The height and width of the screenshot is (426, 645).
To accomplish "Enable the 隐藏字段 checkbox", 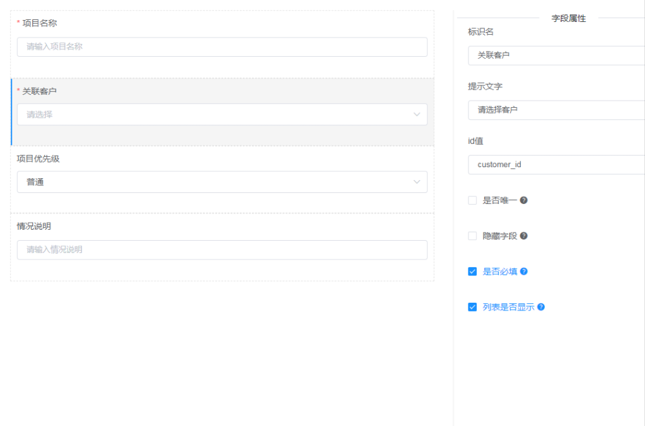I will point(472,236).
